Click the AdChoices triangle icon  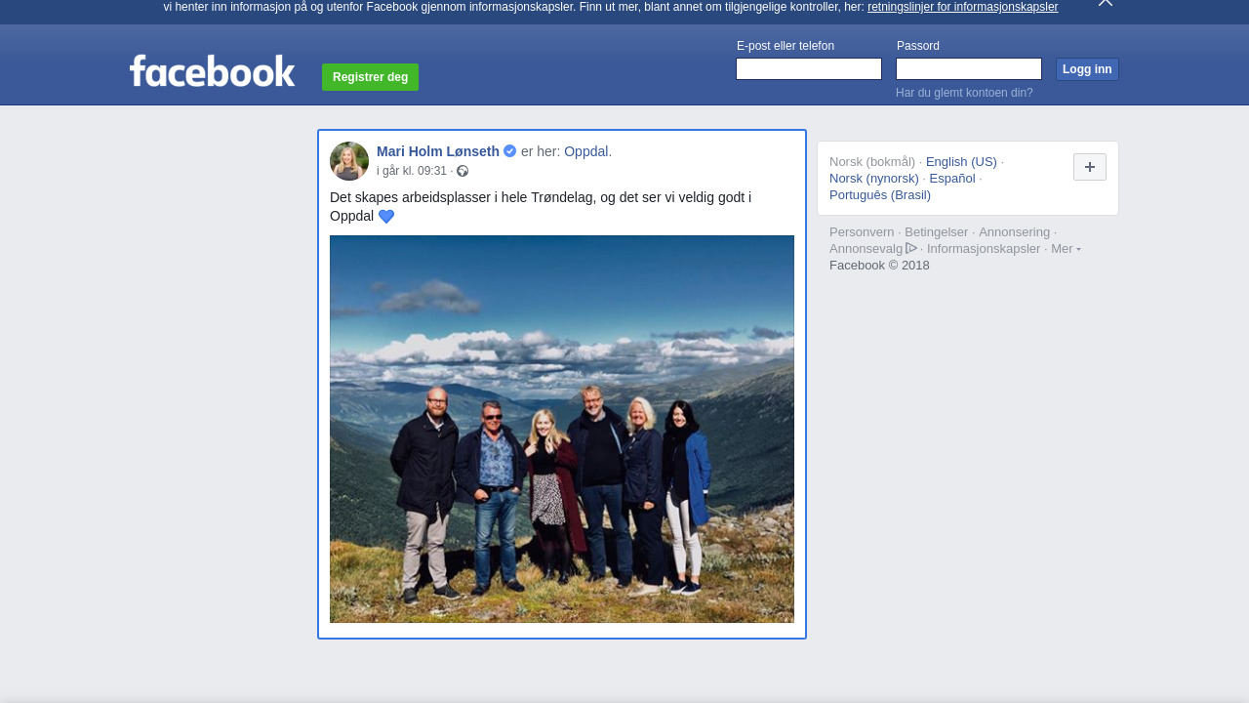tap(911, 248)
